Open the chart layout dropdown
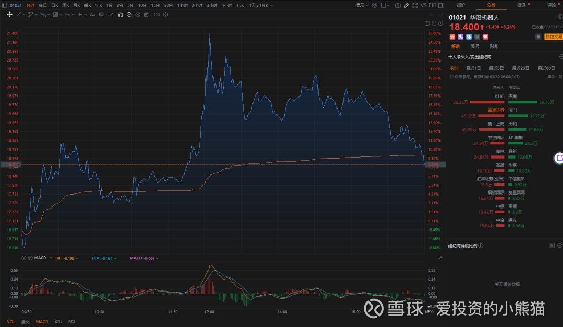The height and width of the screenshot is (327, 563). [385, 5]
